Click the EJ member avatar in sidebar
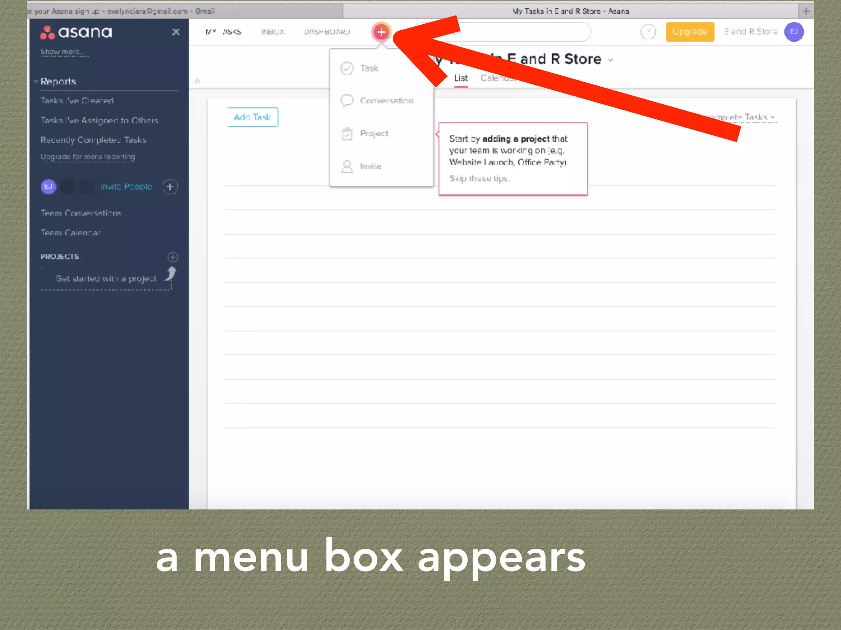The image size is (841, 630). tap(48, 187)
